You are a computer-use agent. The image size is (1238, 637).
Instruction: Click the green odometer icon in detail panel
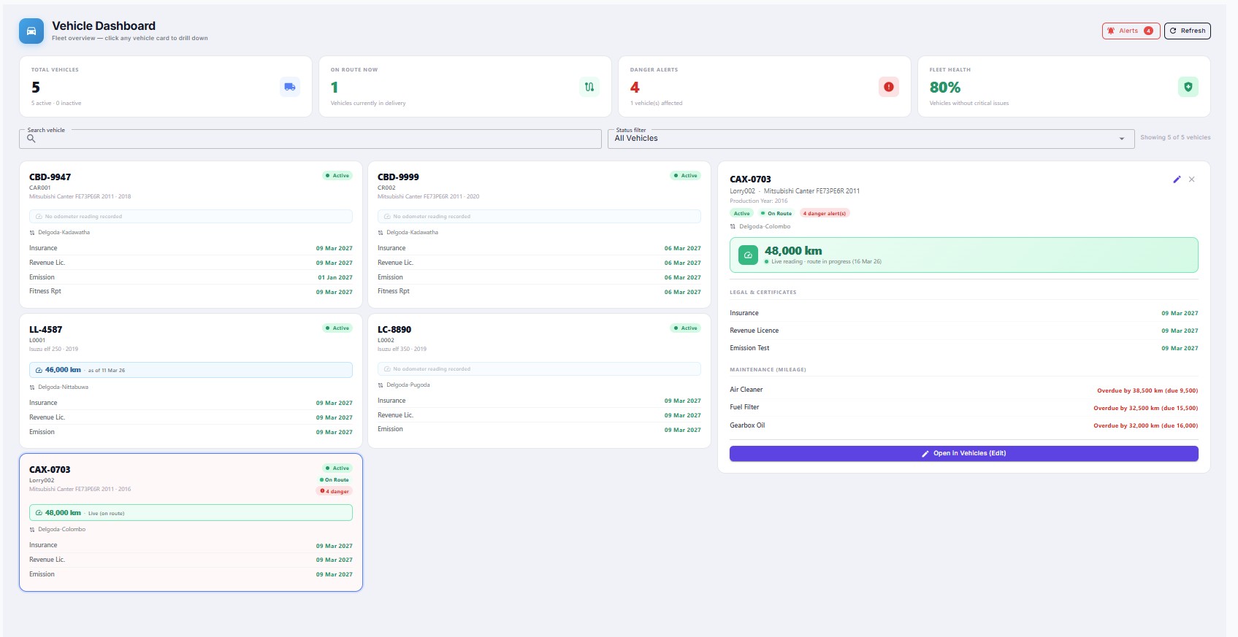748,255
